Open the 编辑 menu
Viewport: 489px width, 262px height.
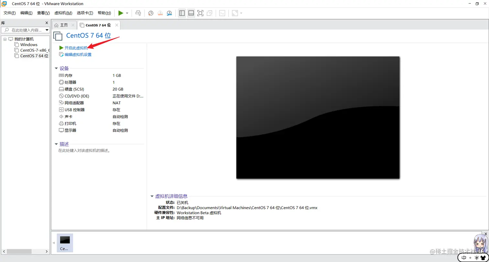click(x=26, y=13)
